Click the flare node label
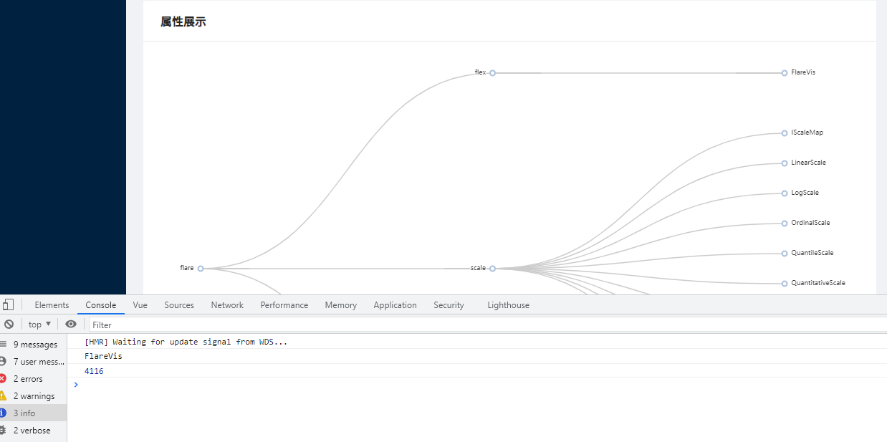Viewport: 887px width, 442px height. 187,268
